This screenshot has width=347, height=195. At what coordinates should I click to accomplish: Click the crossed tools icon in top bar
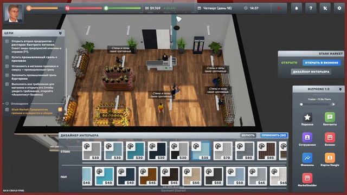pyautogui.click(x=325, y=8)
